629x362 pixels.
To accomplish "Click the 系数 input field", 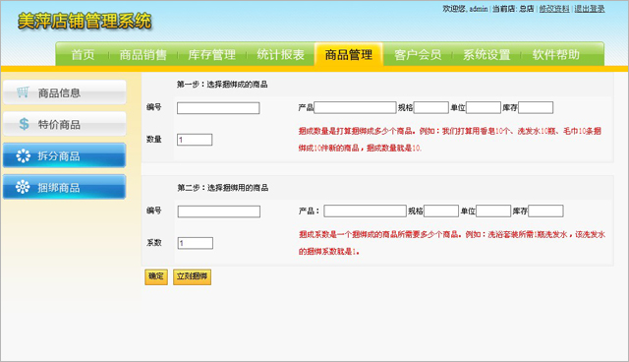I will [196, 243].
